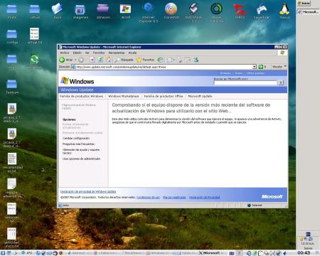Click the green Go arrow beside address bar

click(x=261, y=67)
